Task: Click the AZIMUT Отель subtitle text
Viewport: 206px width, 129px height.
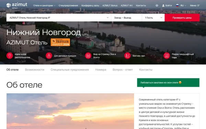Action: click(27, 42)
